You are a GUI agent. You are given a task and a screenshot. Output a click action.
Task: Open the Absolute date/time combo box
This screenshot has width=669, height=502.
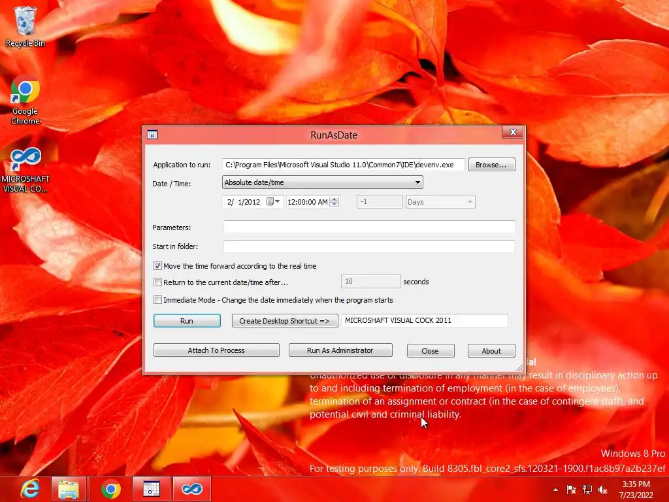click(323, 182)
